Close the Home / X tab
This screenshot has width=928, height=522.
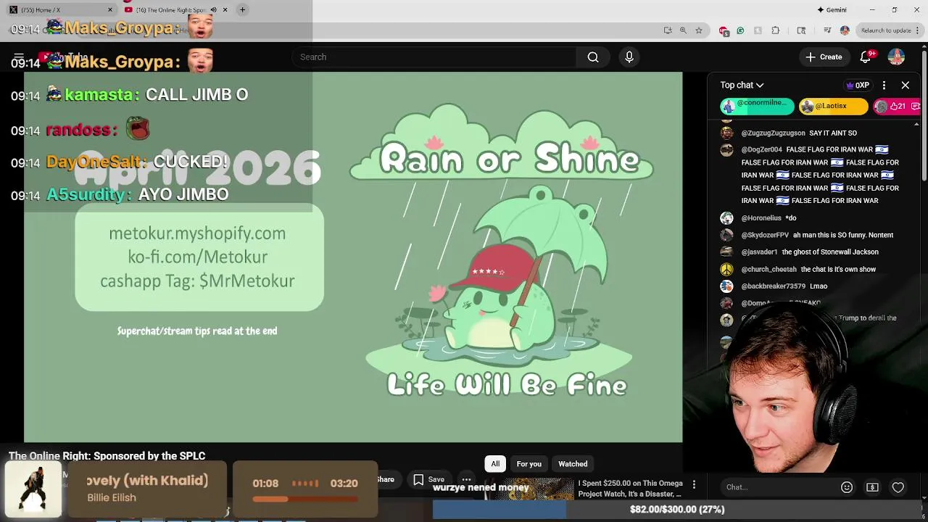pyautogui.click(x=110, y=9)
